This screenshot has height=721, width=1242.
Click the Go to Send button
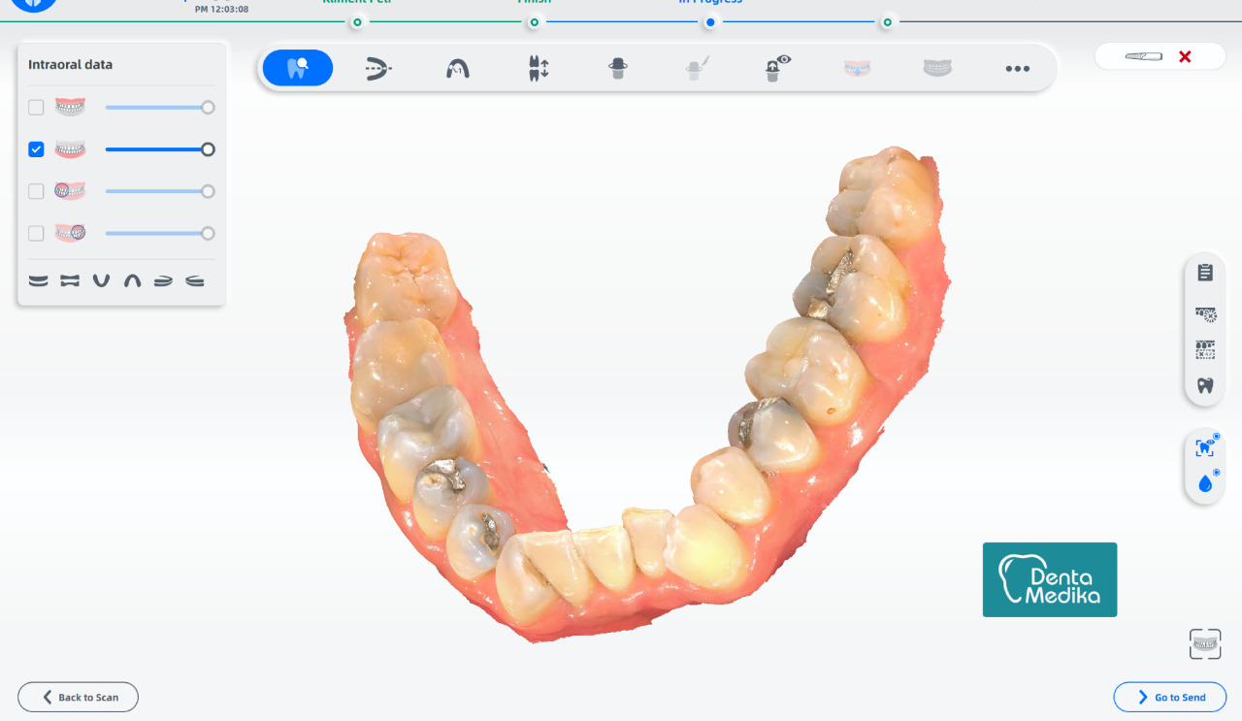[1170, 697]
